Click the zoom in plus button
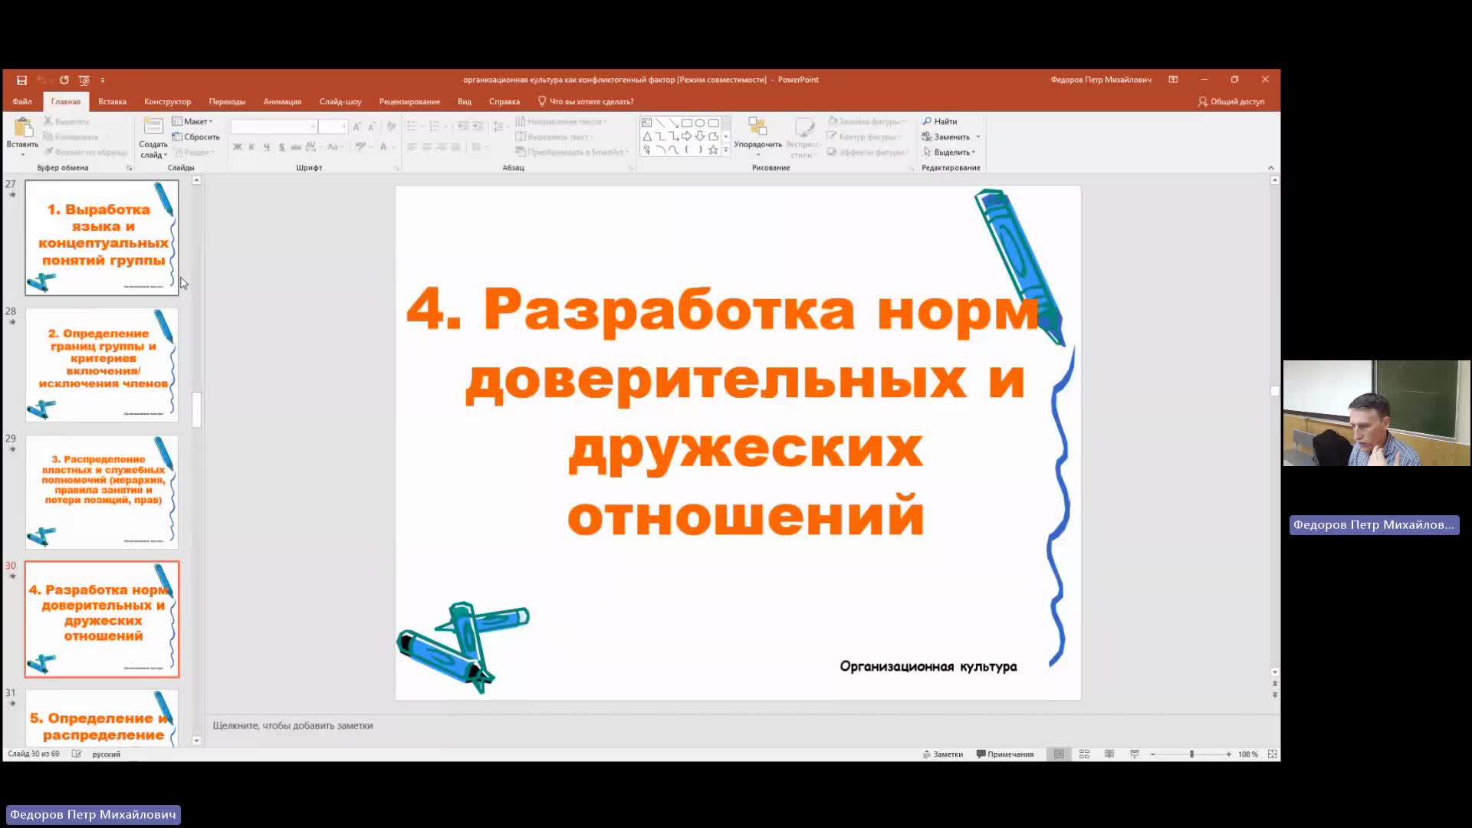The width and height of the screenshot is (1472, 828). [x=1228, y=754]
